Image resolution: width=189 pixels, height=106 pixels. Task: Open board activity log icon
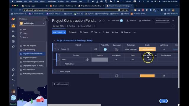coord(108,21)
